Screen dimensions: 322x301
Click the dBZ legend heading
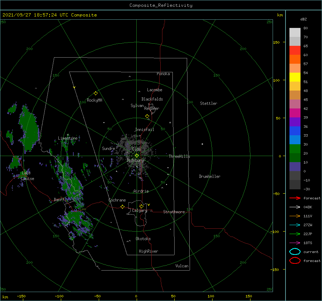pyautogui.click(x=303, y=19)
